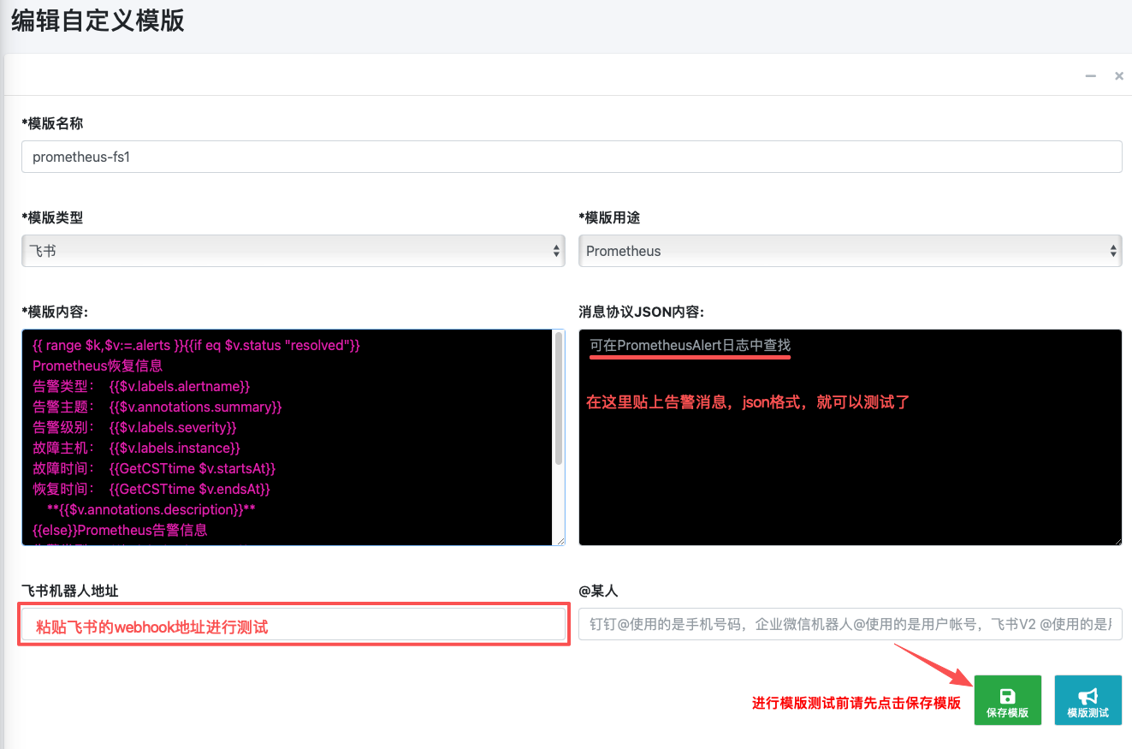
Task: Focus the 飞书机器人地址 webhook input
Action: point(293,626)
